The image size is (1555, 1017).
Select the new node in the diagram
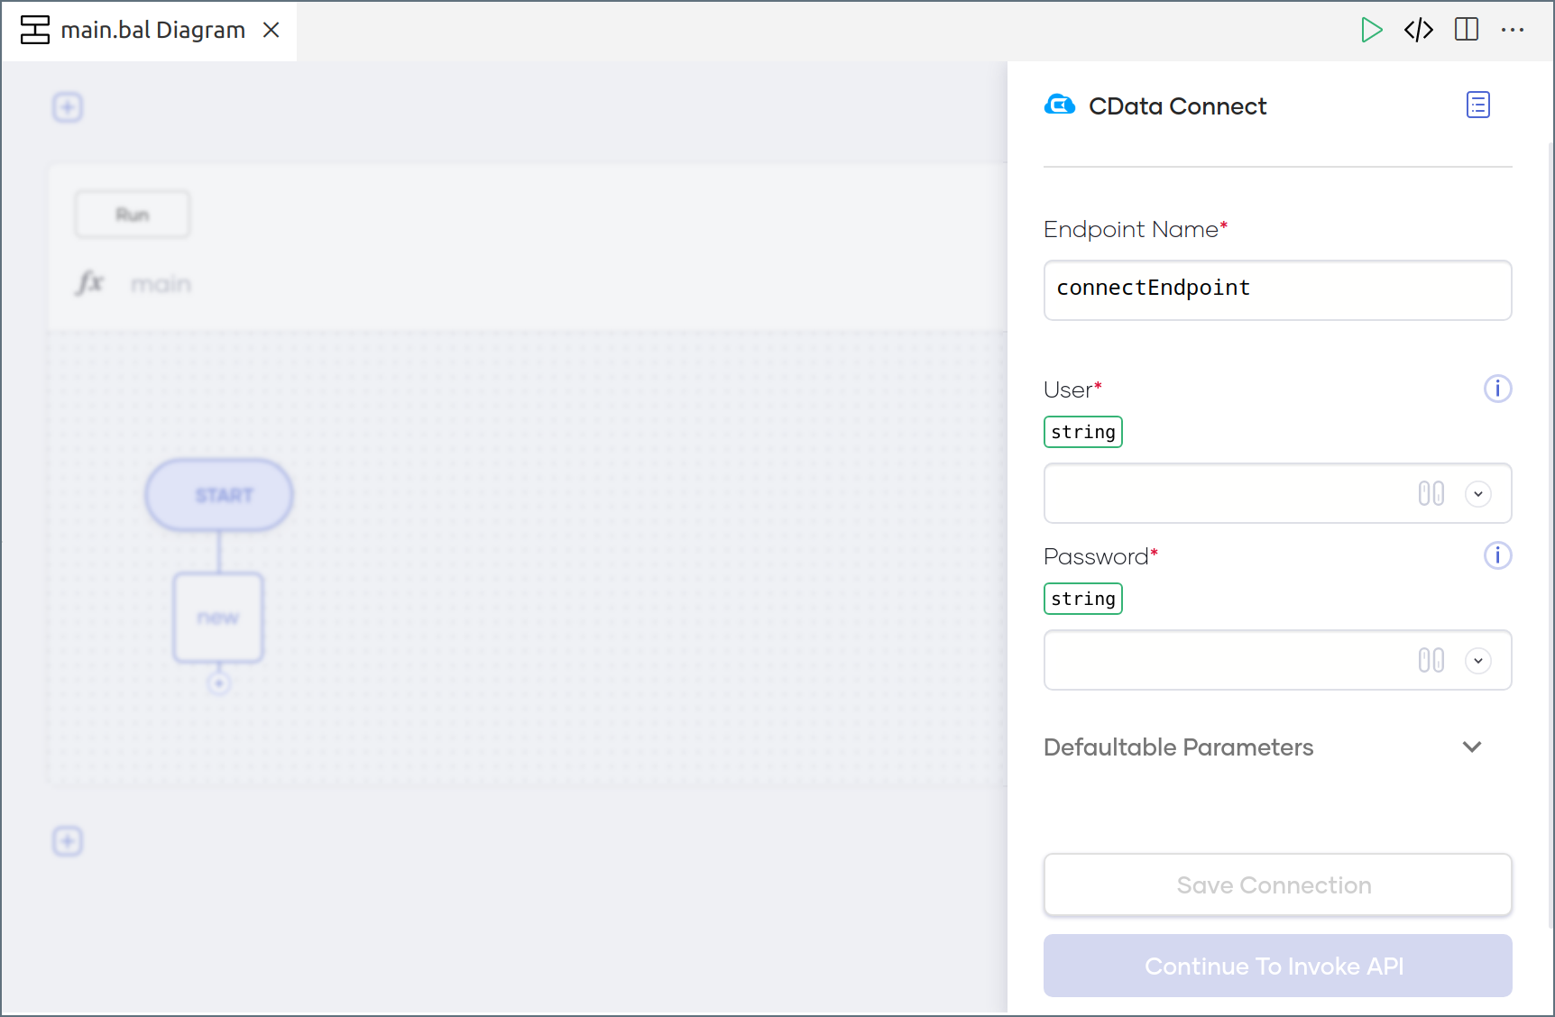218,618
